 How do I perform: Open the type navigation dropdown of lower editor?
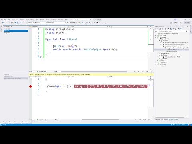pos(88,77)
